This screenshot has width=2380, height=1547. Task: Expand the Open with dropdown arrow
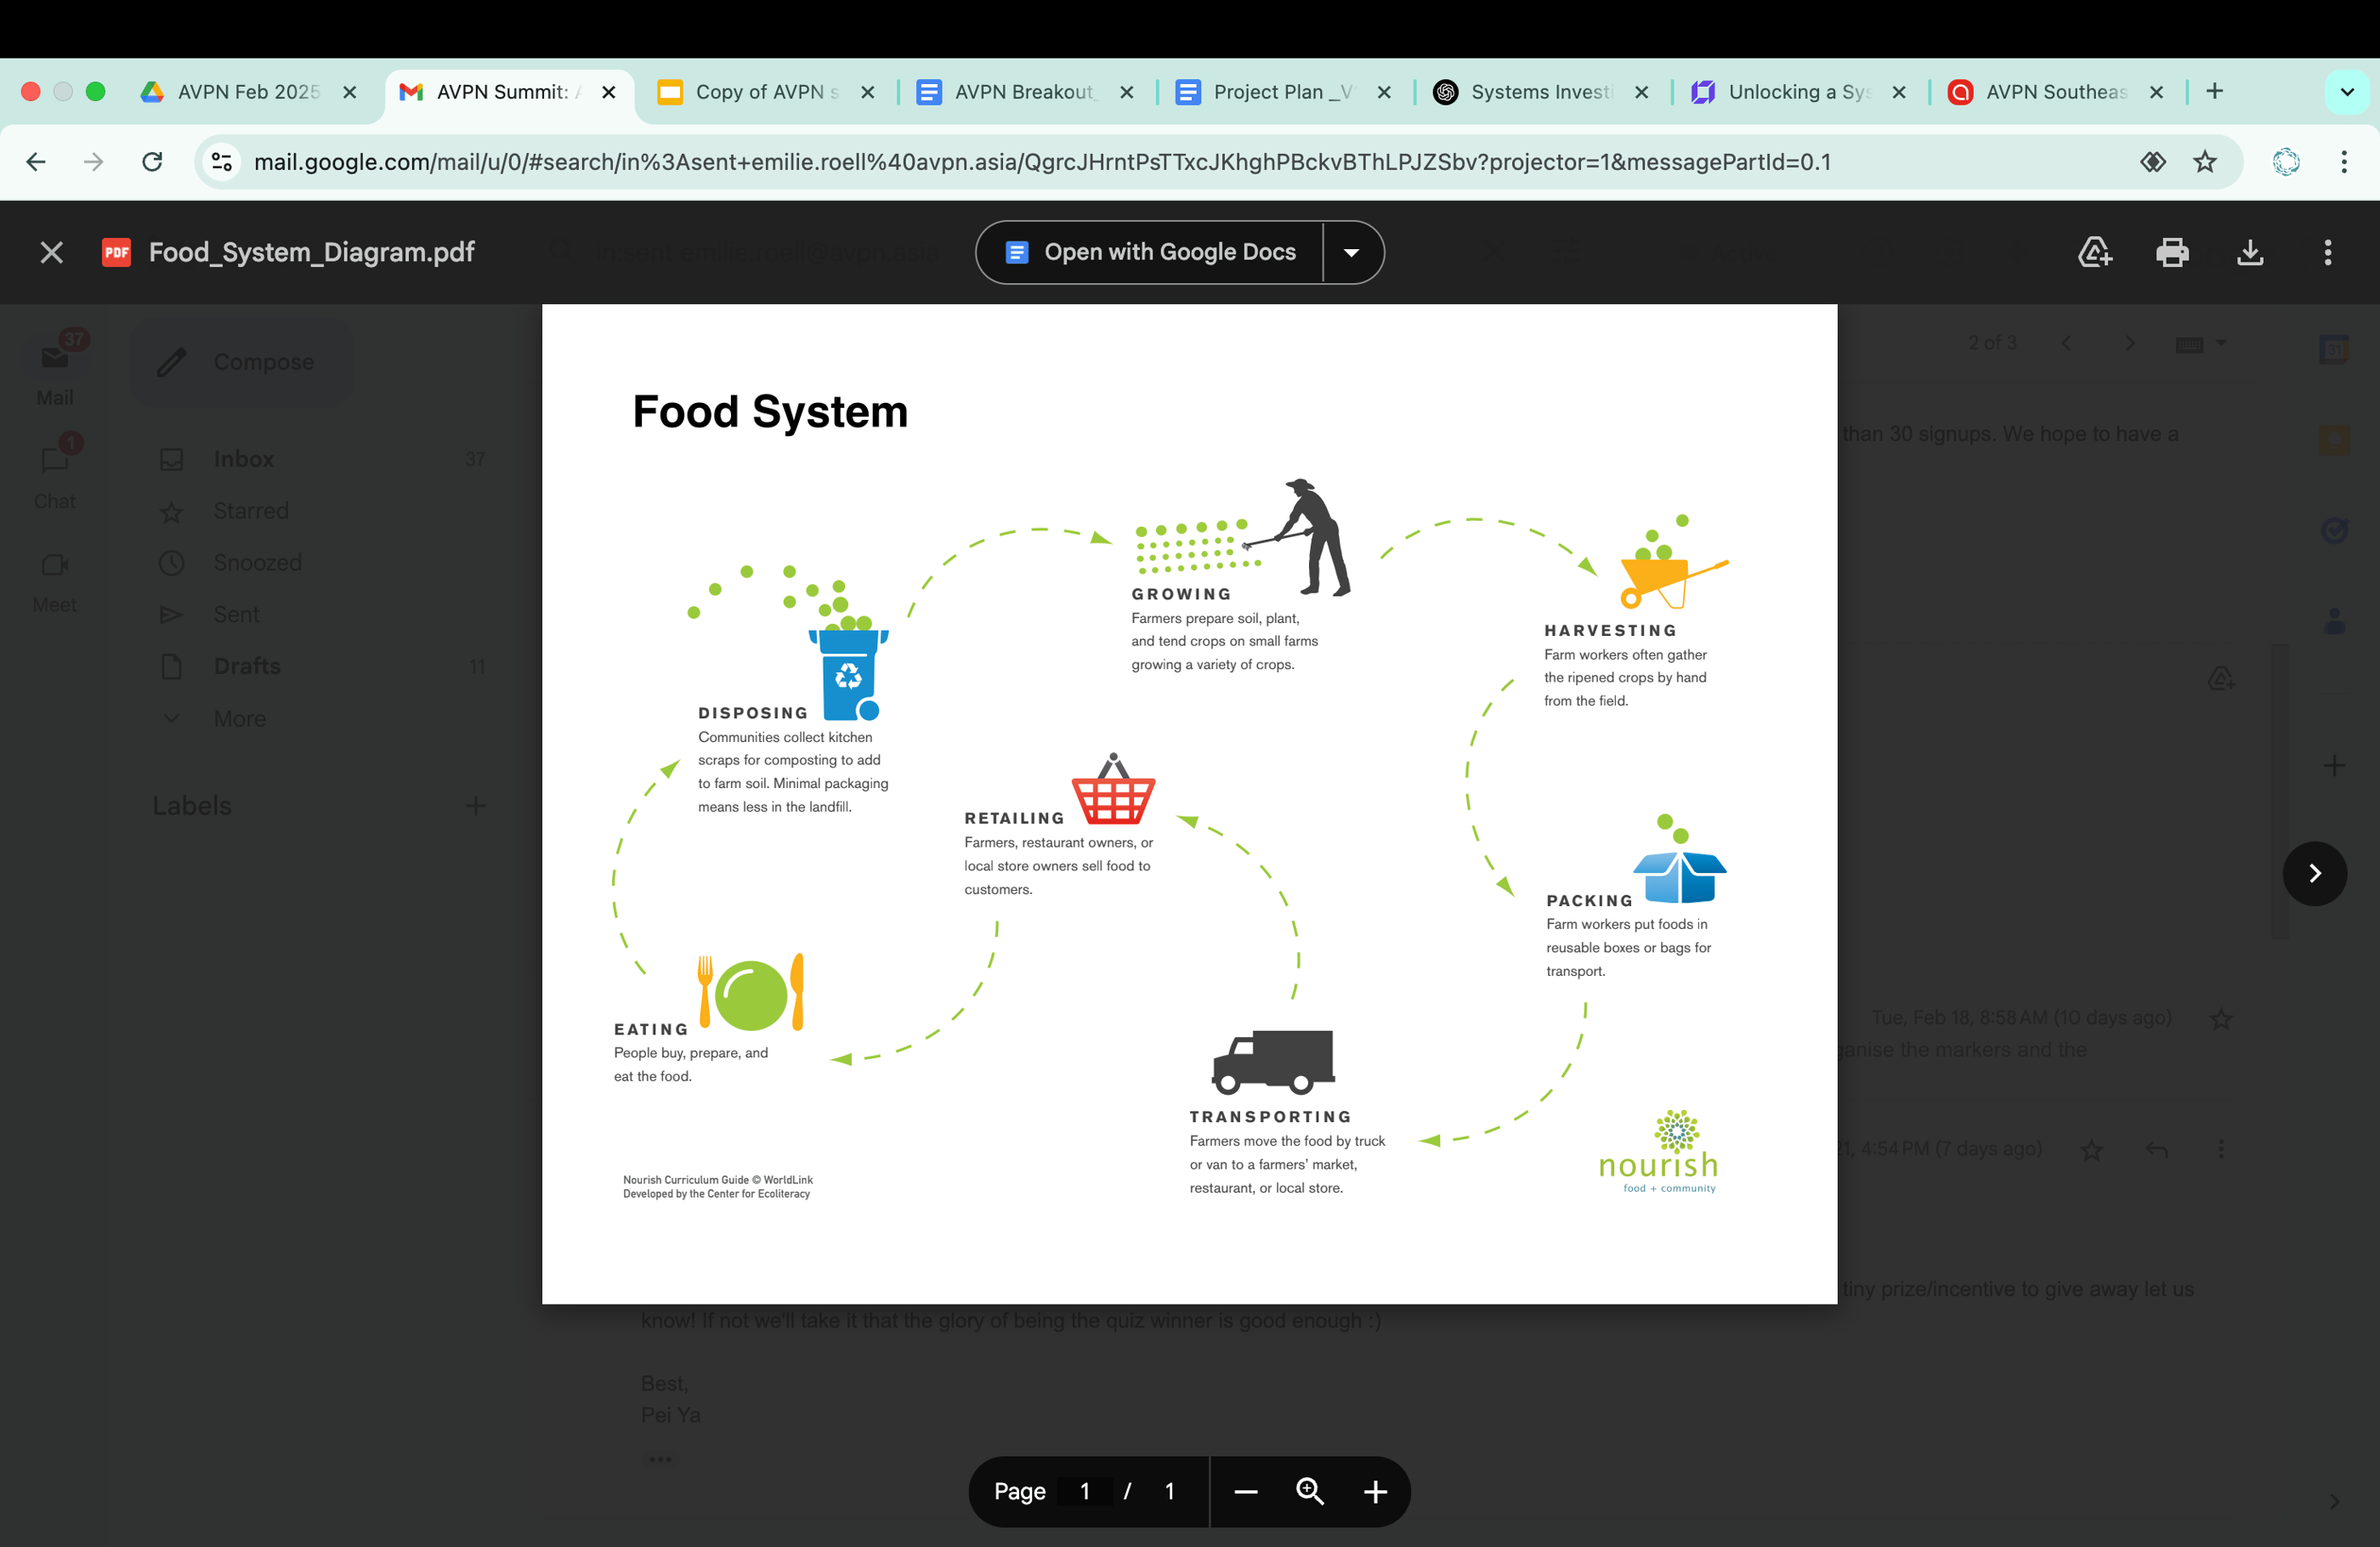(1351, 252)
